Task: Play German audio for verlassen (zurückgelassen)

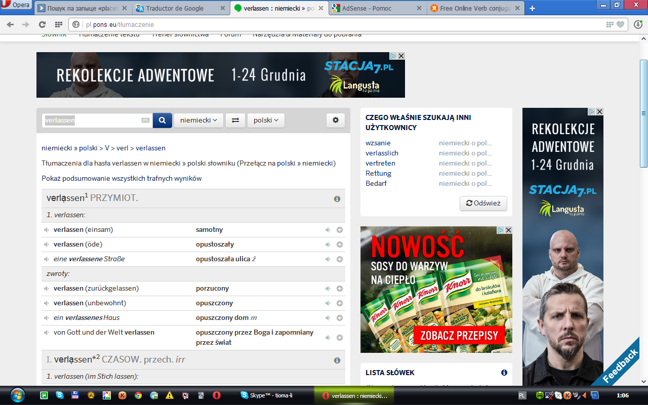Action: [46, 289]
